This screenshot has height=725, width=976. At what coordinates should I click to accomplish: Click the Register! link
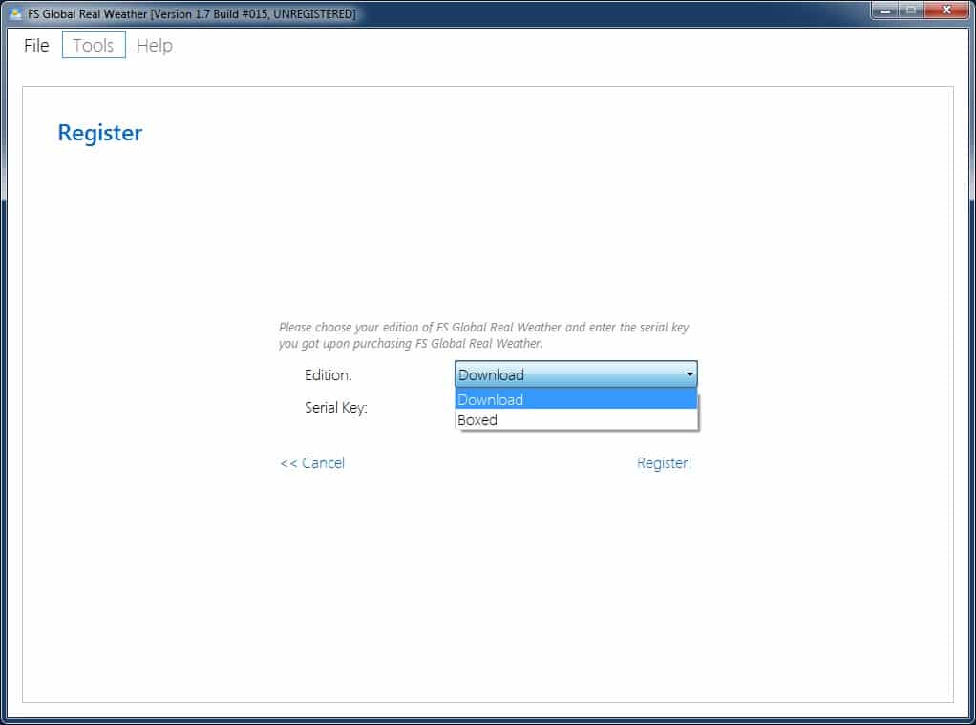click(664, 463)
